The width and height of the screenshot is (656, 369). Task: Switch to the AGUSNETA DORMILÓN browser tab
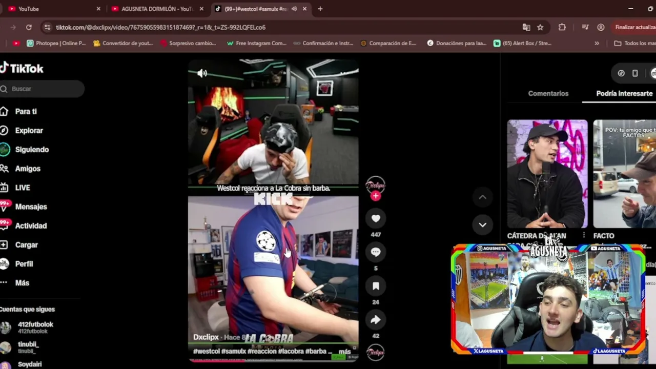(x=157, y=9)
